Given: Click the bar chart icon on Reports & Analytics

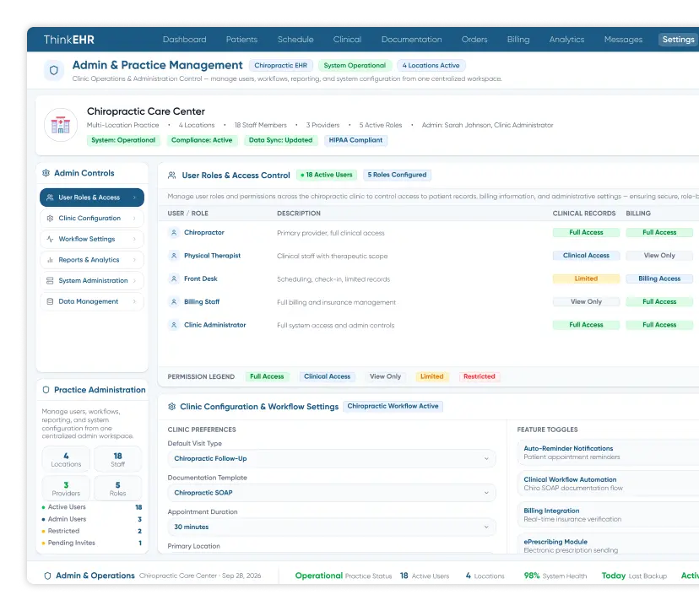Looking at the screenshot, I should point(50,260).
